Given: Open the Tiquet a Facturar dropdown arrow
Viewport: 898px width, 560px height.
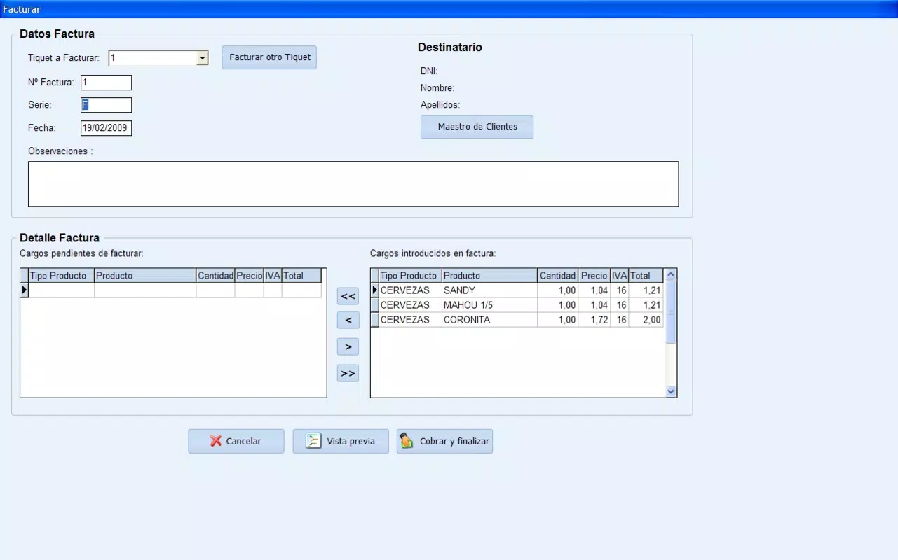Looking at the screenshot, I should tap(203, 58).
